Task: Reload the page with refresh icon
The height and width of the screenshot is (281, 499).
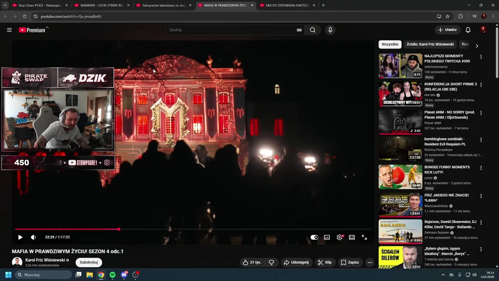Action: click(24, 16)
